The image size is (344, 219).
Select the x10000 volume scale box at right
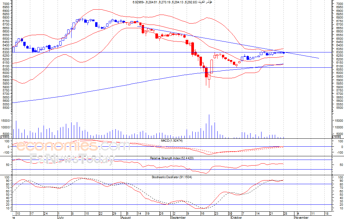coord(337,137)
